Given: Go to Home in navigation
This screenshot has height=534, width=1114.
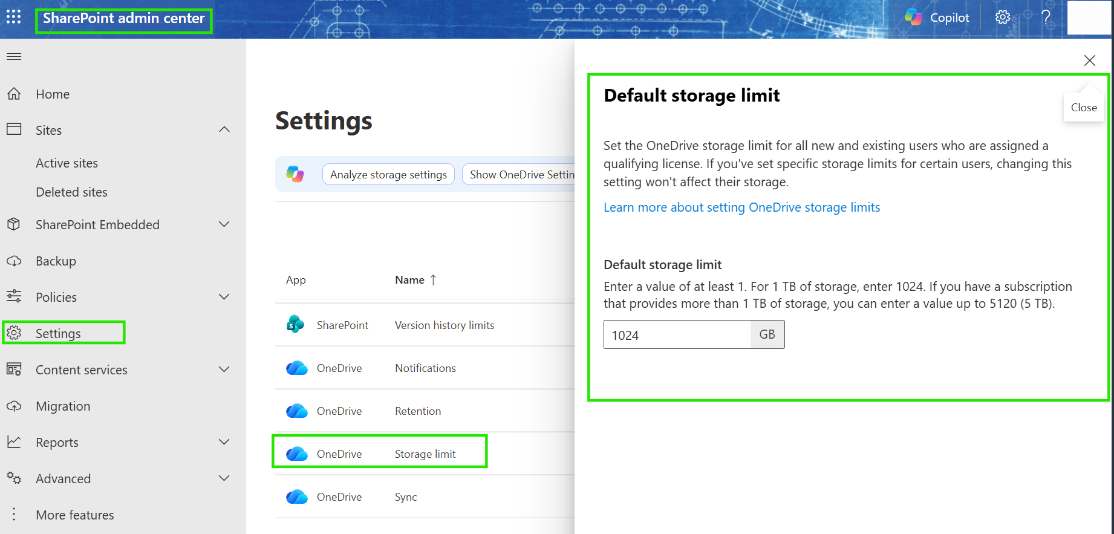Looking at the screenshot, I should 53,94.
